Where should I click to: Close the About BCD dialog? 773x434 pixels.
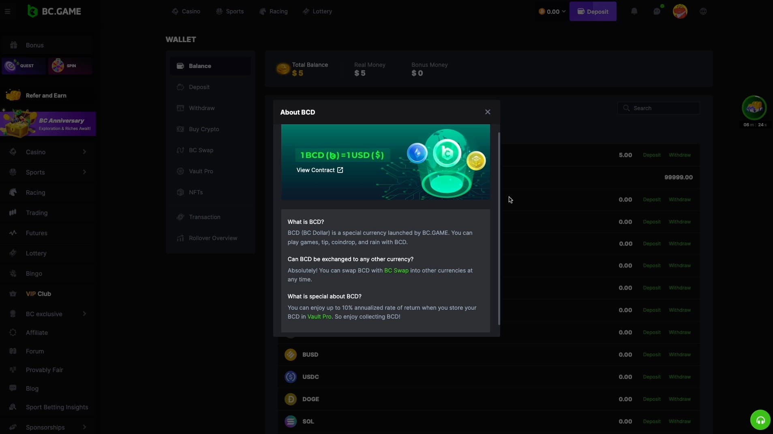click(488, 112)
